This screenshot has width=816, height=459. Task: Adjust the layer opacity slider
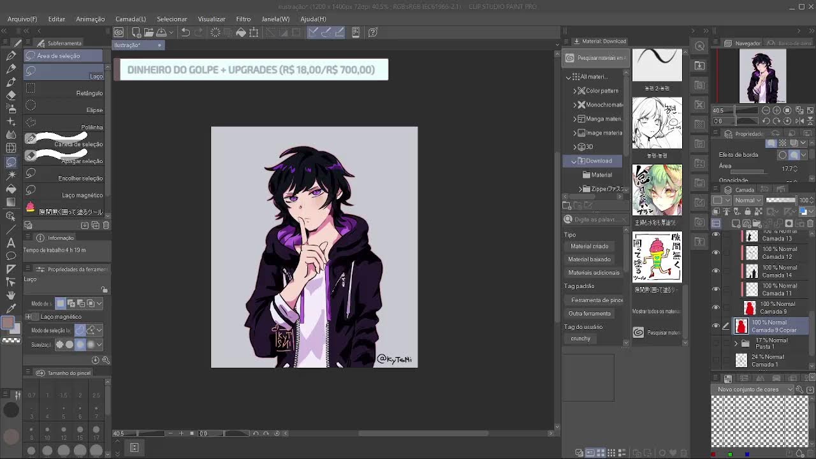(x=781, y=200)
